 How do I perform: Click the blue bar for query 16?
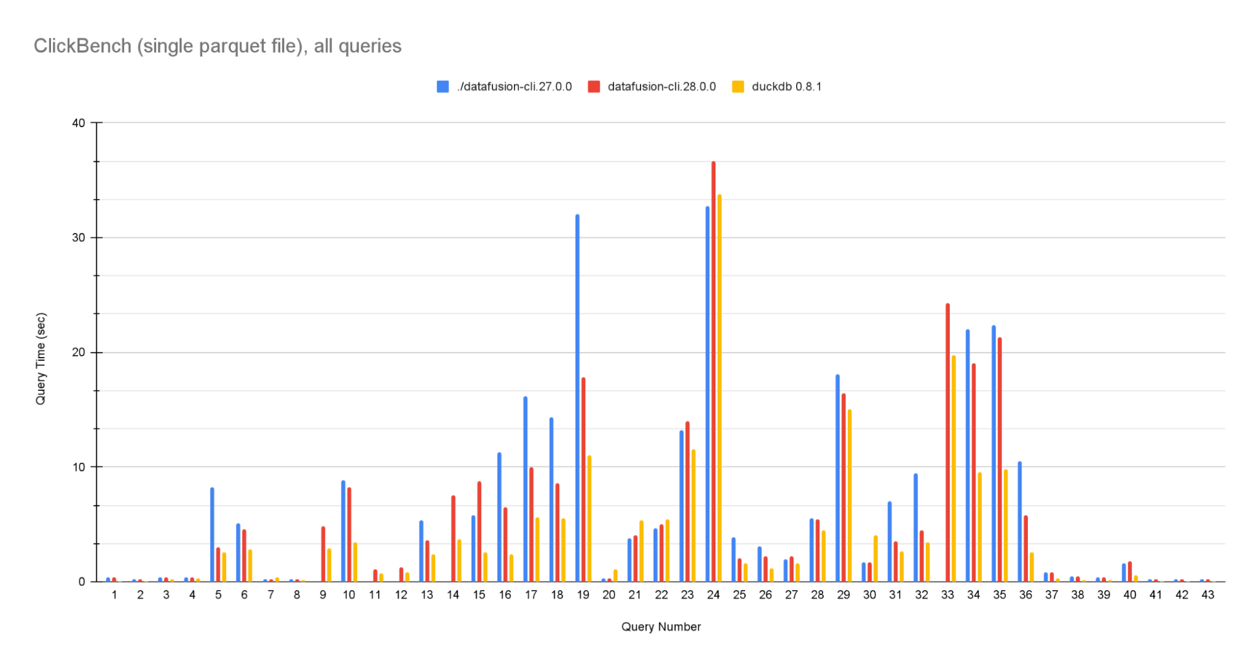(499, 517)
